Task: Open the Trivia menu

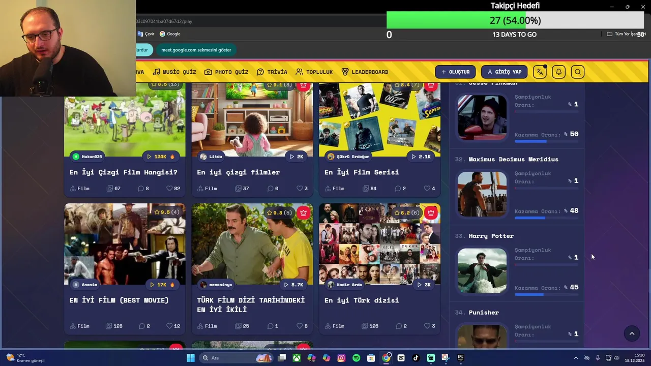Action: click(x=272, y=72)
